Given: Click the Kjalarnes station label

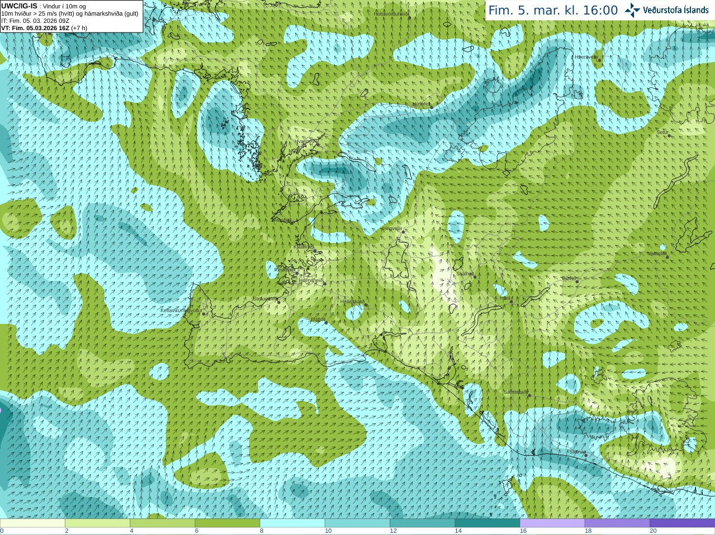Looking at the screenshot, I should 304,246.
